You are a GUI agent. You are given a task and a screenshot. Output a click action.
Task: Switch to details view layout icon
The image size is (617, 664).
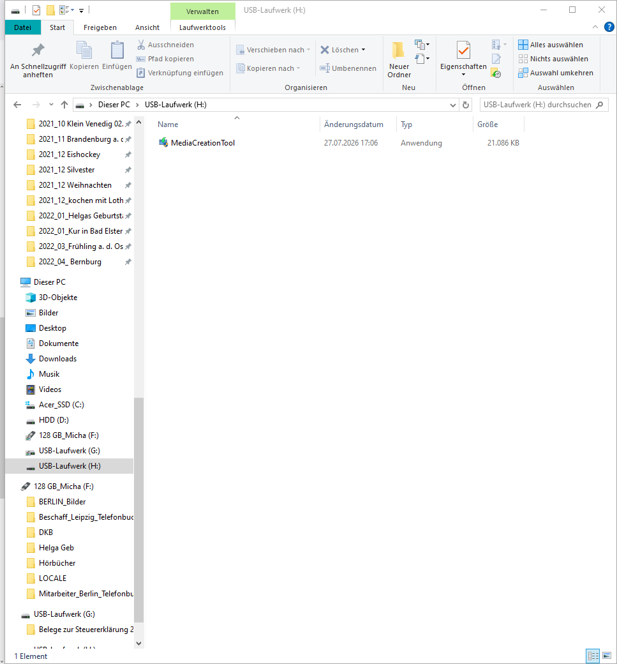coord(593,656)
